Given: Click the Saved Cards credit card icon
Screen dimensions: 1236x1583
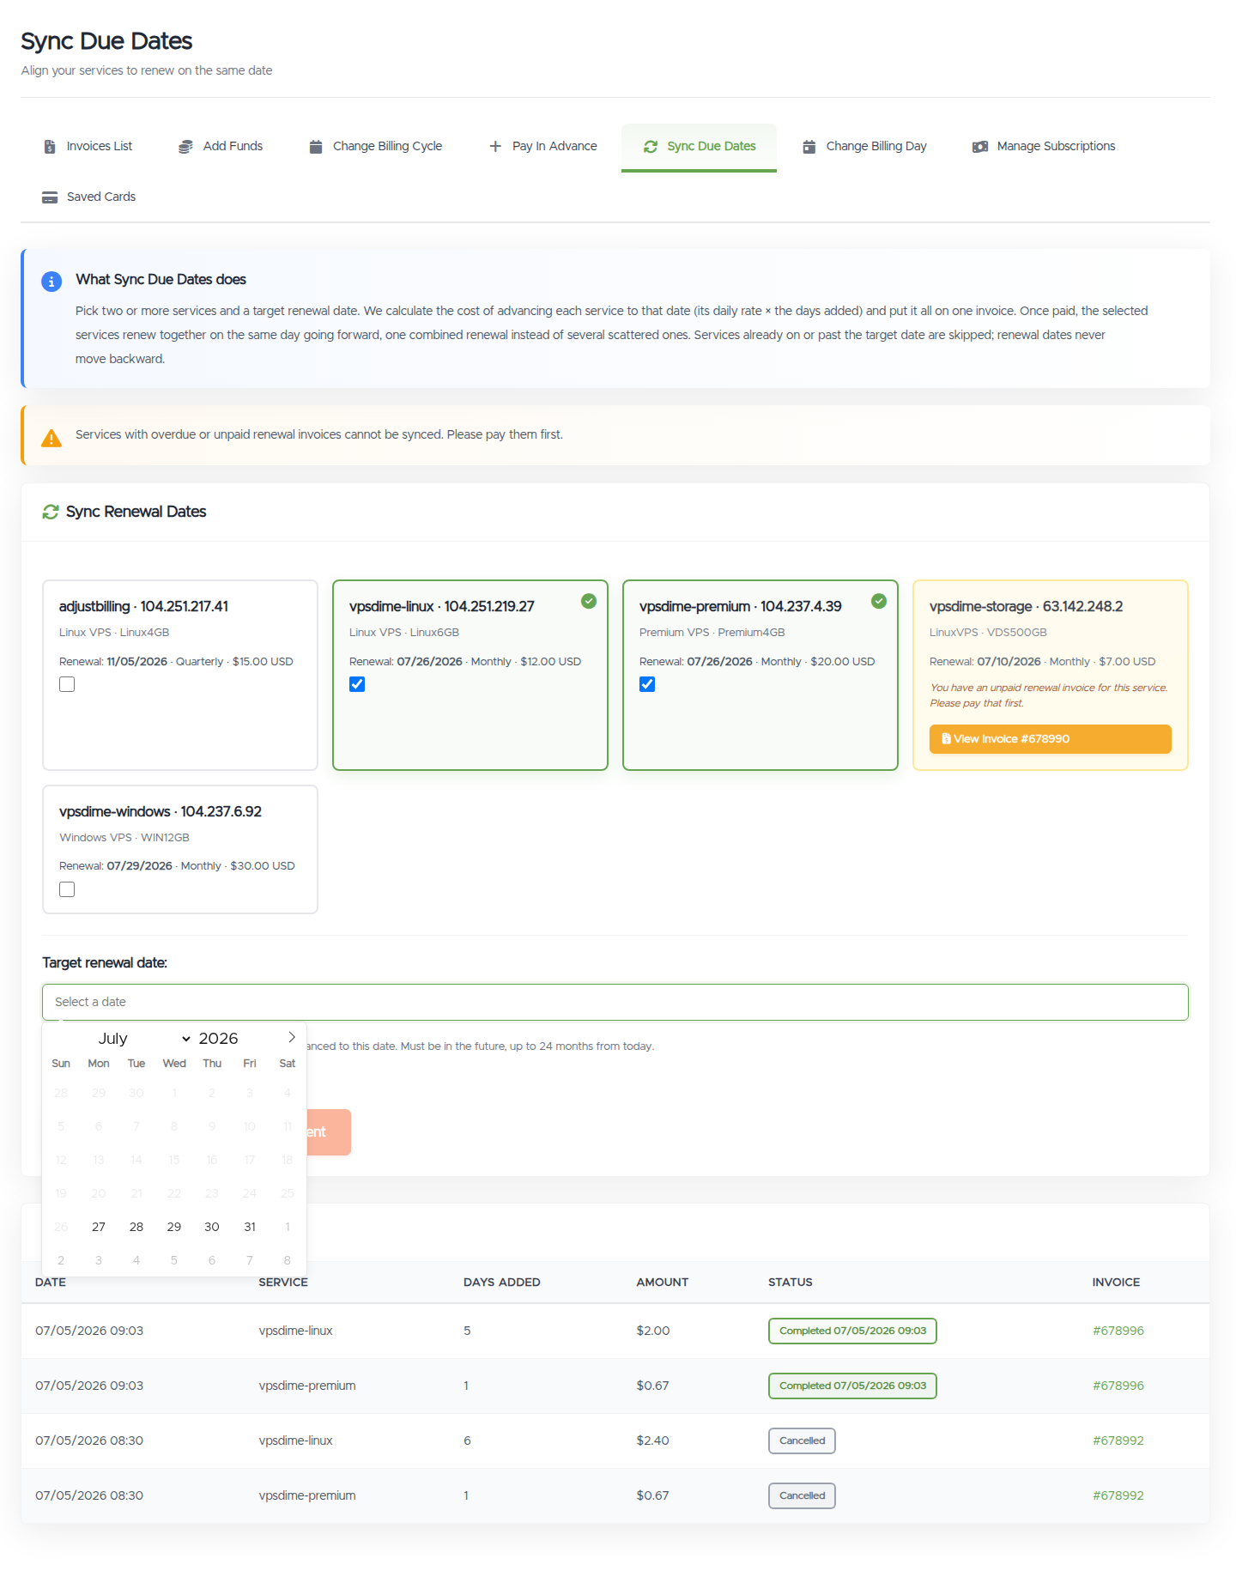Looking at the screenshot, I should [x=50, y=197].
